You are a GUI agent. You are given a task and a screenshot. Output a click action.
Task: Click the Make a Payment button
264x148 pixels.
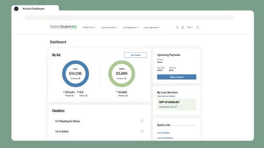[x=177, y=77]
